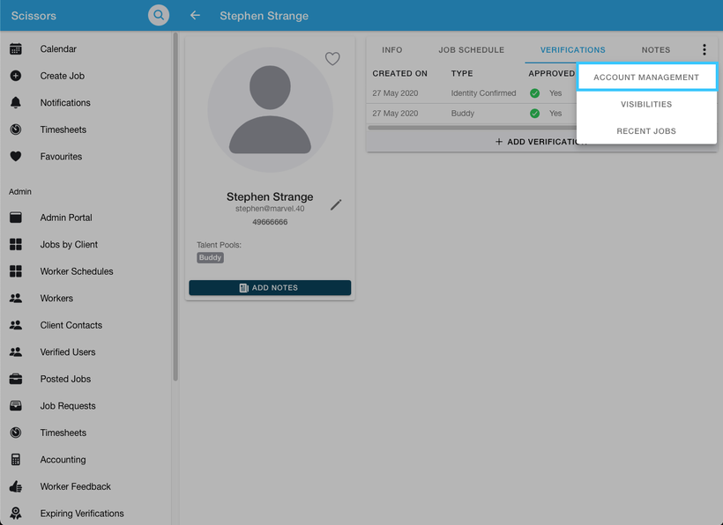
Task: Click the Add Verification button
Action: click(541, 142)
